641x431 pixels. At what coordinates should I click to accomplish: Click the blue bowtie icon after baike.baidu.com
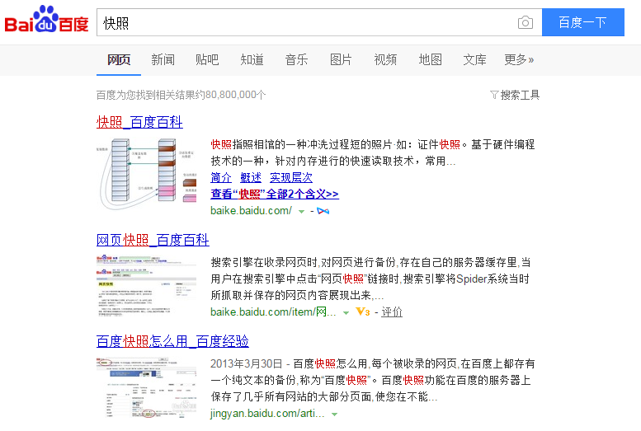(323, 211)
